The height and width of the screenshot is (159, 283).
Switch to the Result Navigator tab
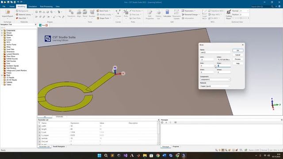pos(59,147)
